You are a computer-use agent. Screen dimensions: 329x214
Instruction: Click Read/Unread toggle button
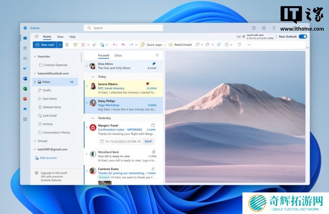[180, 44]
